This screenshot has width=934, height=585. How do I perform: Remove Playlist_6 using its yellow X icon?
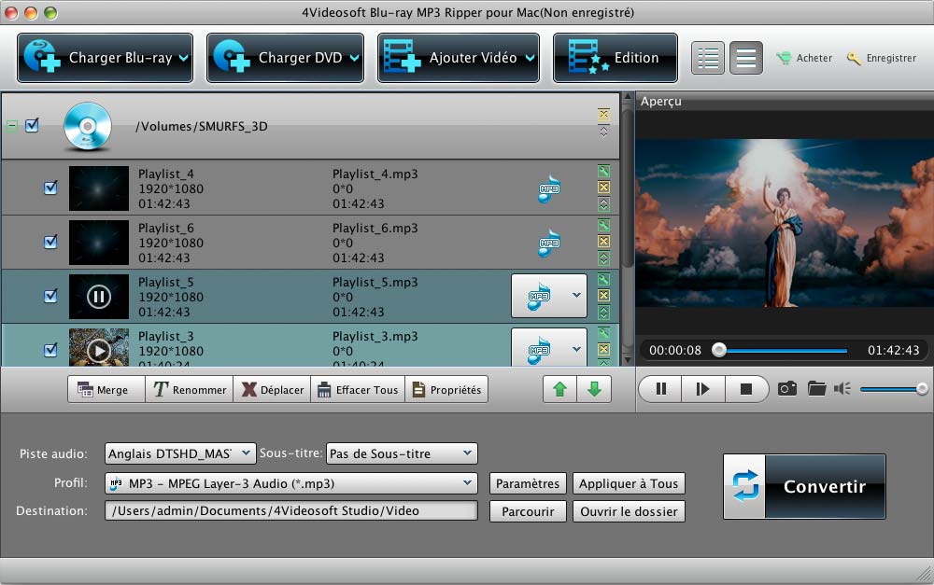pyautogui.click(x=603, y=242)
